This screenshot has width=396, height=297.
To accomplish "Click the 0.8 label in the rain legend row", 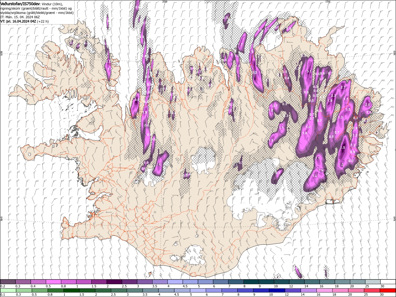I will click(50, 295).
